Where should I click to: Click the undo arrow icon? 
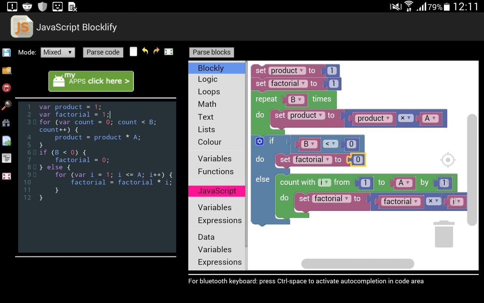[x=145, y=51]
